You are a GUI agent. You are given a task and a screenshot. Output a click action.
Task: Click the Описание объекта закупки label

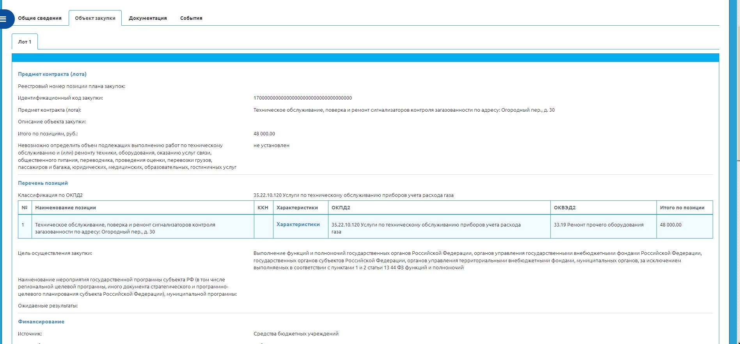52,122
